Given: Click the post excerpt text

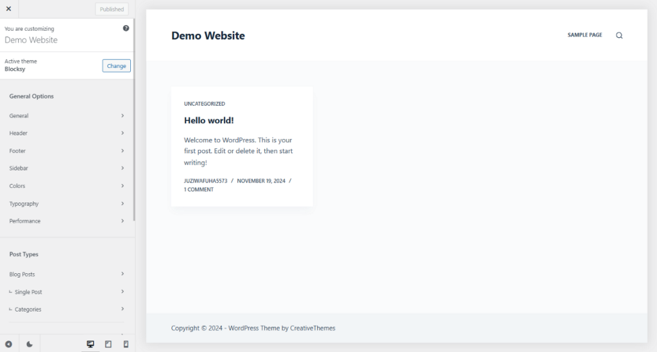Looking at the screenshot, I should [x=238, y=151].
